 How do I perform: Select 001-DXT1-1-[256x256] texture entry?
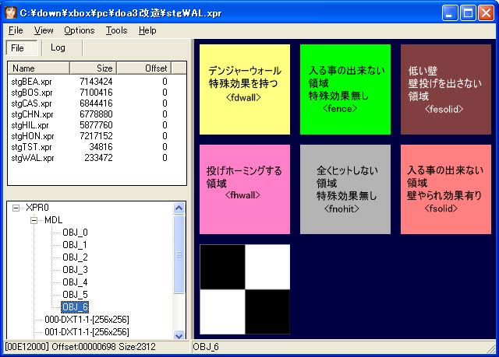point(87,332)
